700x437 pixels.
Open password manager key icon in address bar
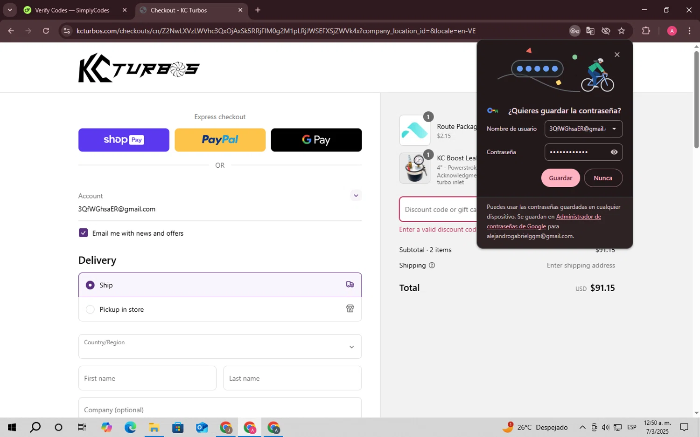[x=574, y=31]
